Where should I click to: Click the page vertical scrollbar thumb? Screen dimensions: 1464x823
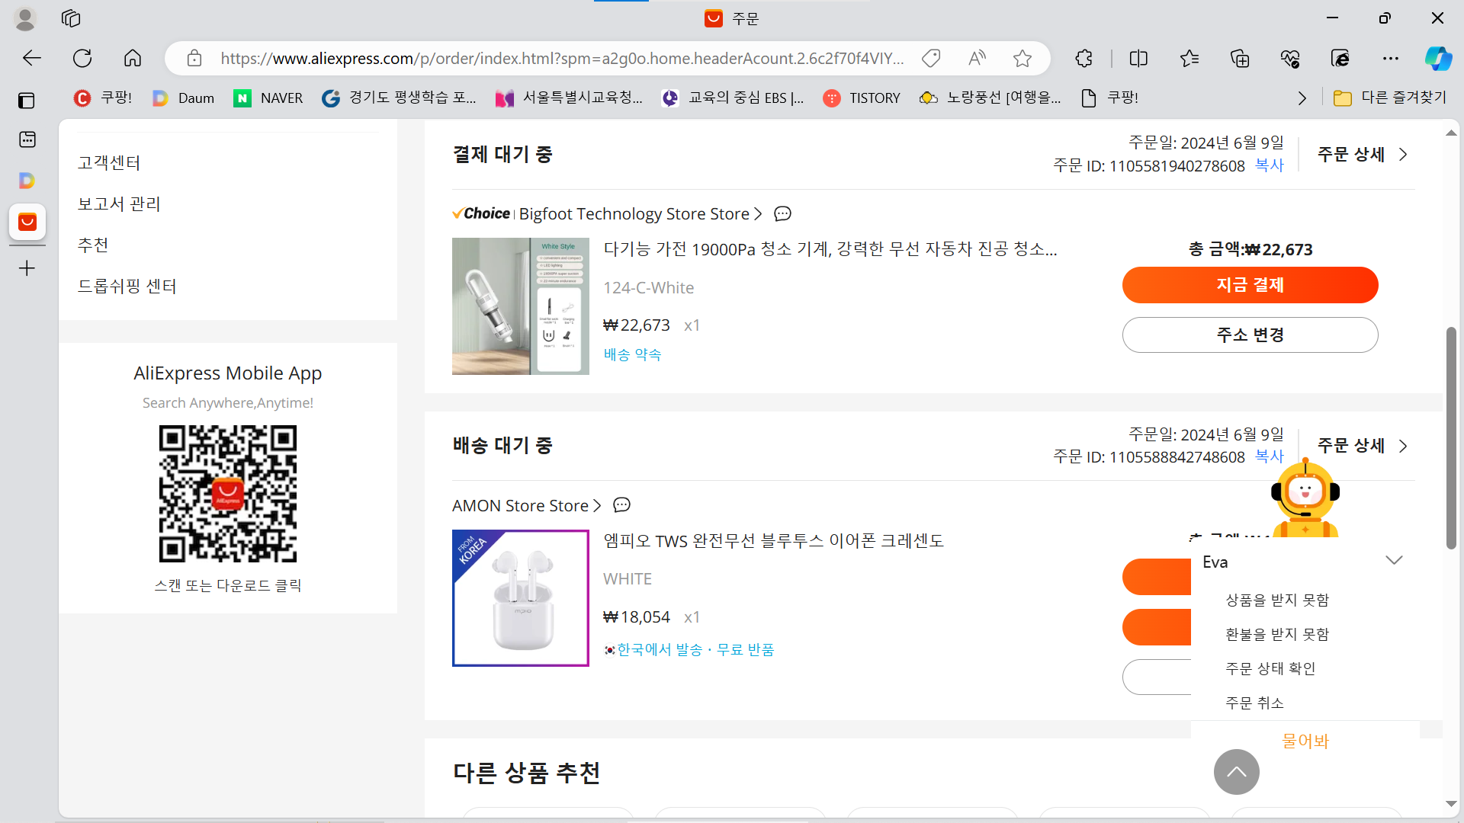tap(1451, 438)
